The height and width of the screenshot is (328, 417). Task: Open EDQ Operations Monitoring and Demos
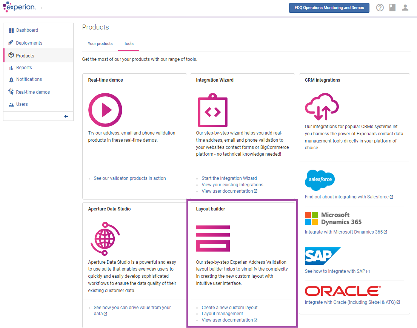329,8
